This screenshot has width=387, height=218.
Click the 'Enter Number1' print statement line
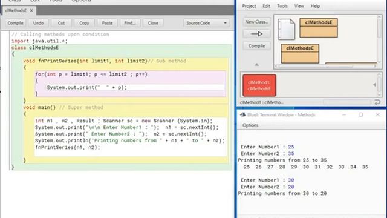(127, 128)
